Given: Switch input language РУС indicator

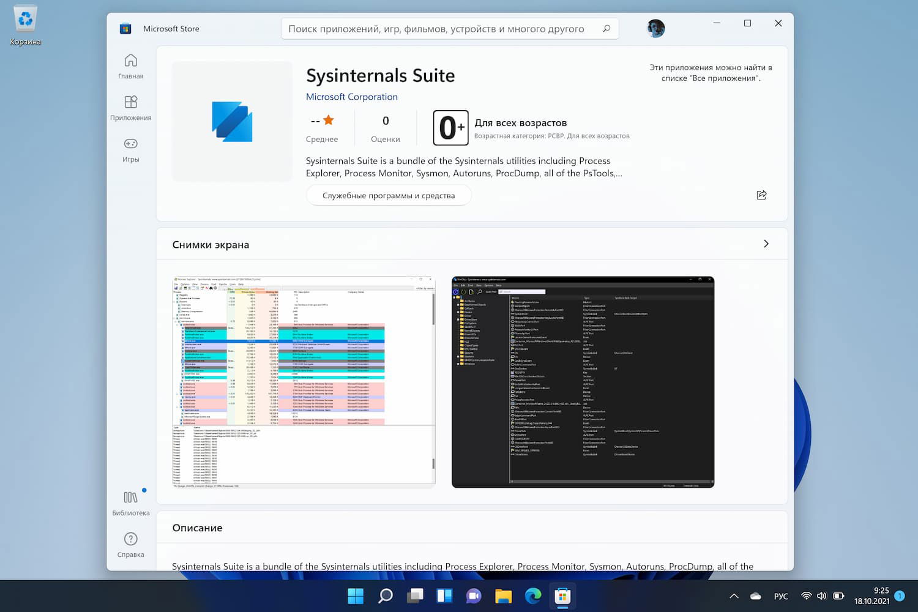Looking at the screenshot, I should tap(781, 596).
